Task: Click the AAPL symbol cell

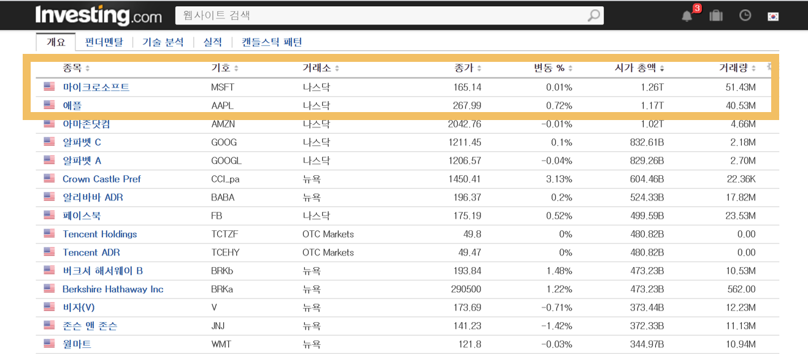Action: click(222, 105)
